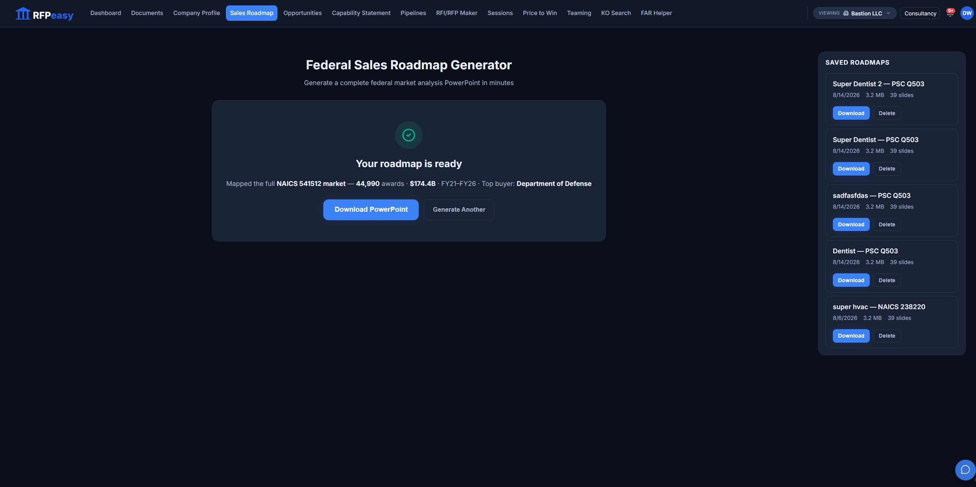This screenshot has width=976, height=487.
Task: Click the Department of Defense text
Action: tap(554, 184)
